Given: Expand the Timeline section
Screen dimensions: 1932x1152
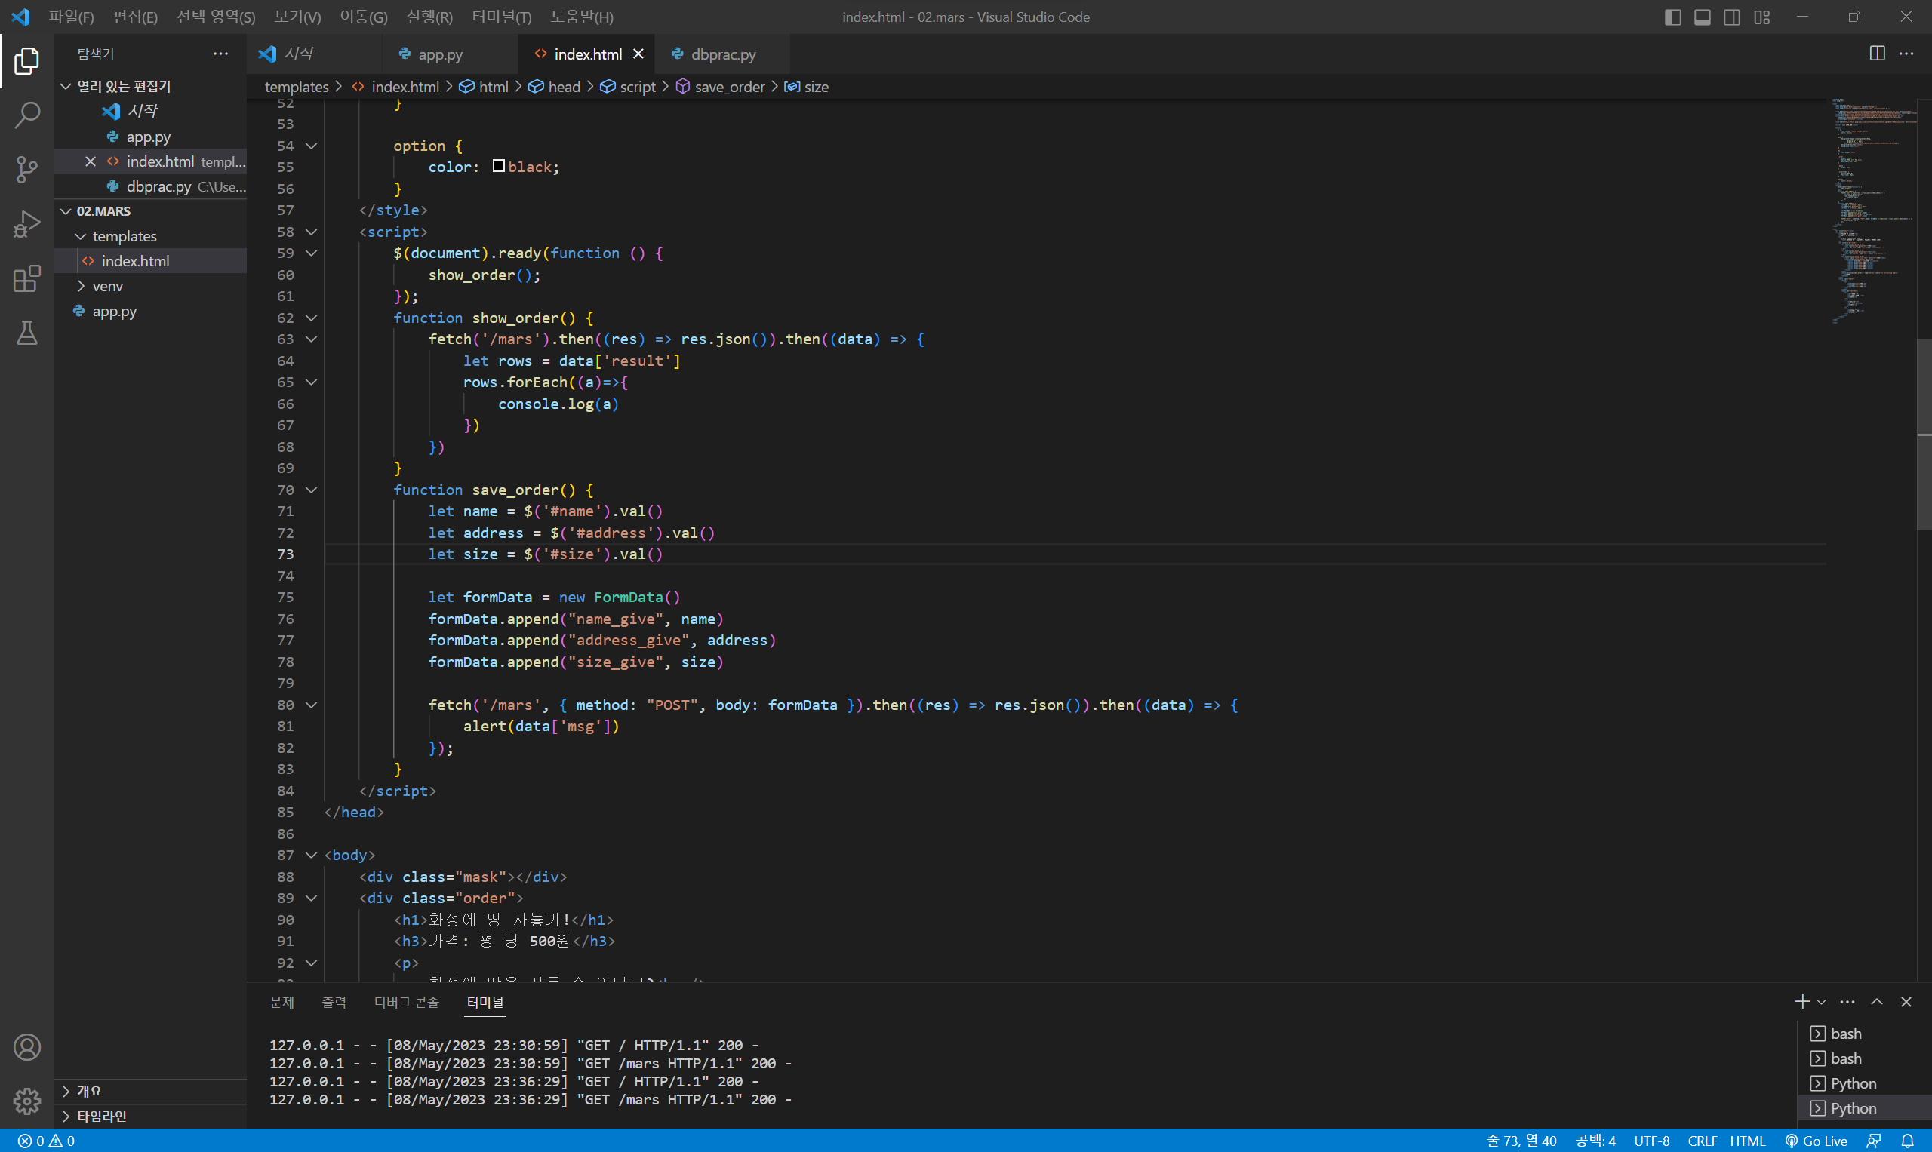Looking at the screenshot, I should click(x=151, y=1116).
